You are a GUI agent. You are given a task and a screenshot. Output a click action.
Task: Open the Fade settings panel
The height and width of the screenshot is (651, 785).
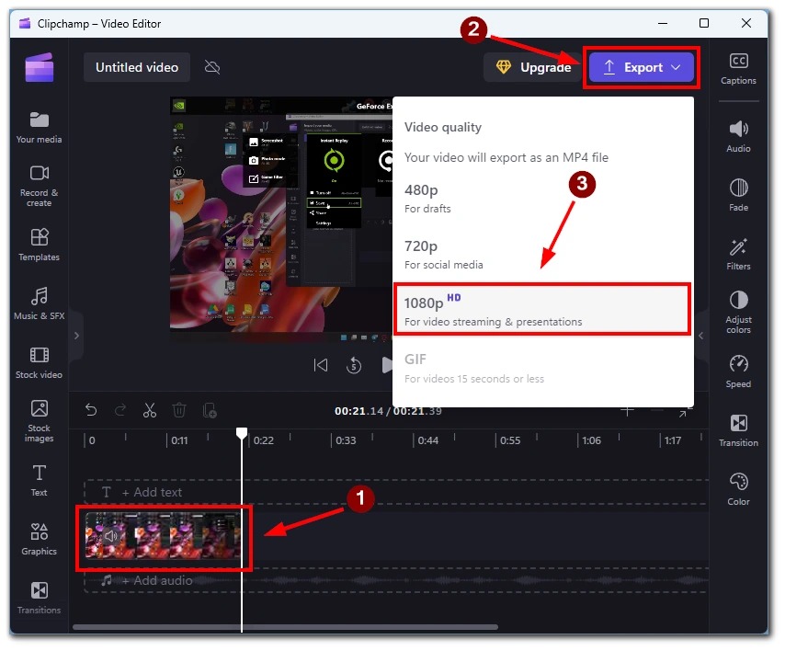point(738,195)
